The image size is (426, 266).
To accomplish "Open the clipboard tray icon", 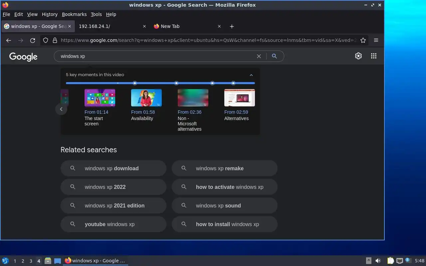I will coord(391,261).
